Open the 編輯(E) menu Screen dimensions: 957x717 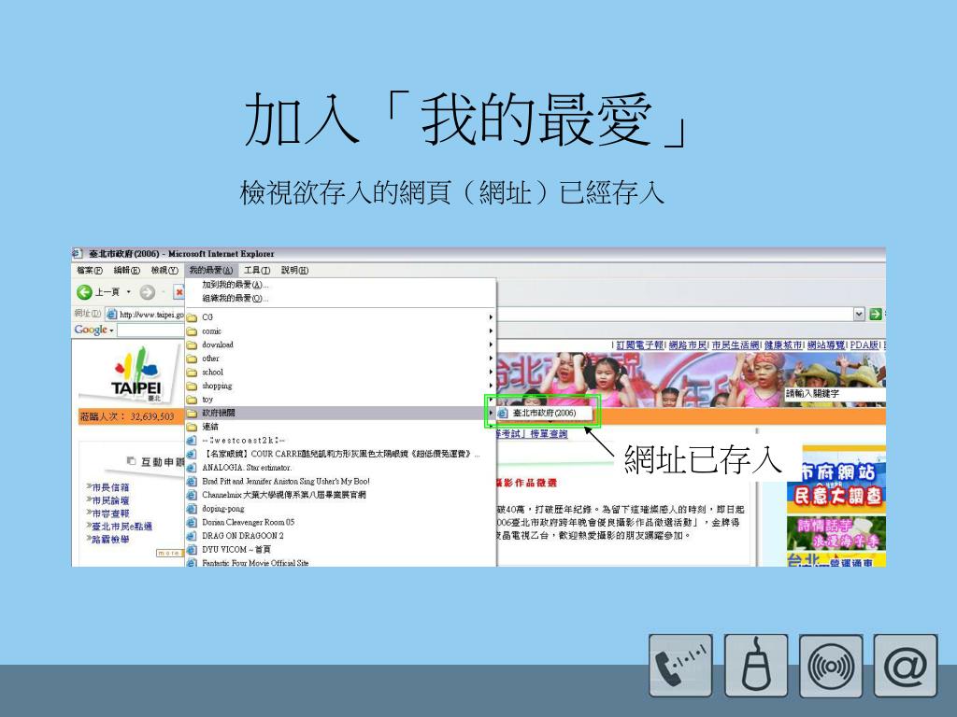click(x=126, y=270)
